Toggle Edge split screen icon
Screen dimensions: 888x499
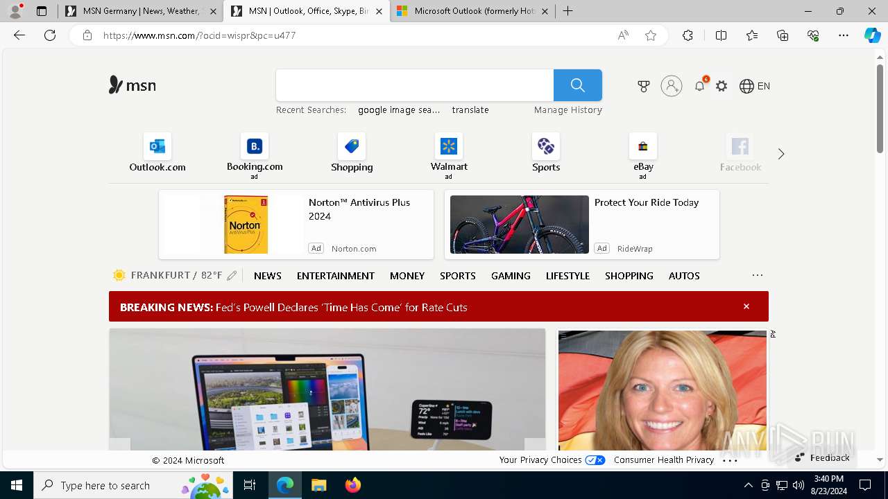coord(721,35)
